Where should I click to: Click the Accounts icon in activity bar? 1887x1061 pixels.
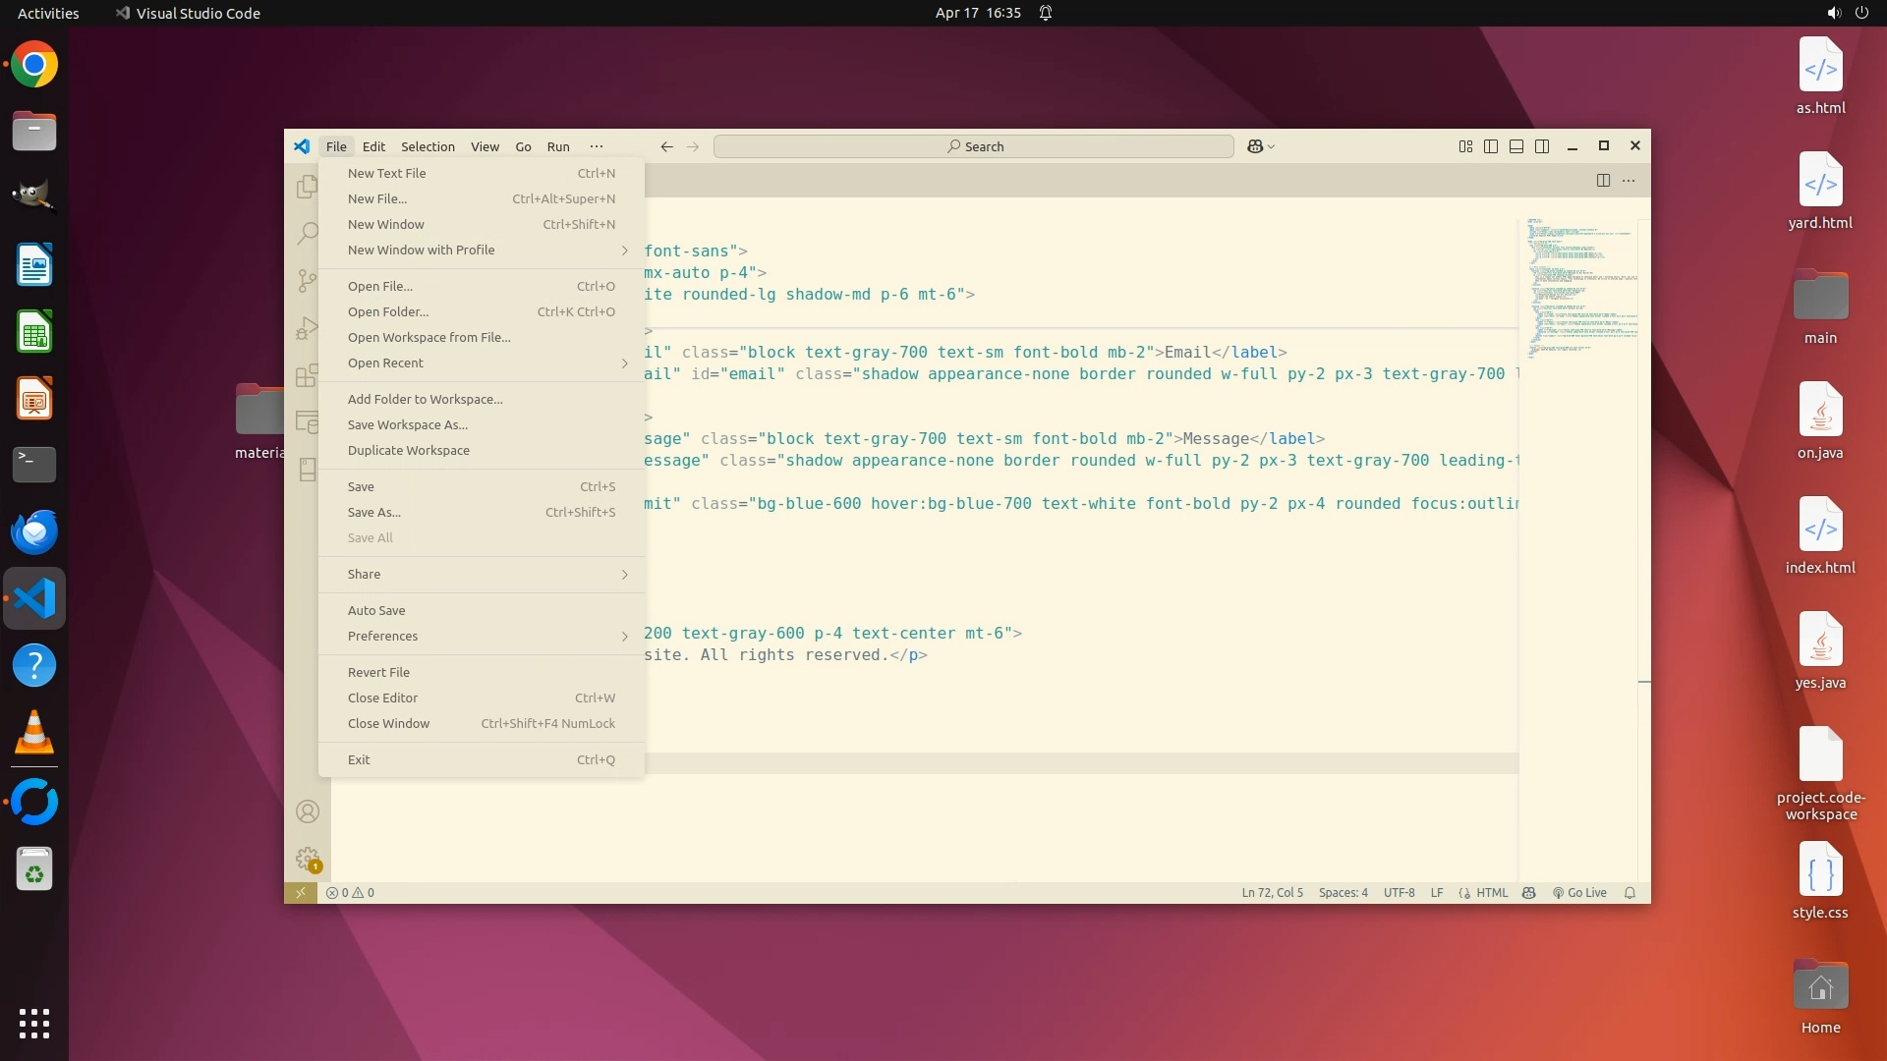(x=308, y=811)
